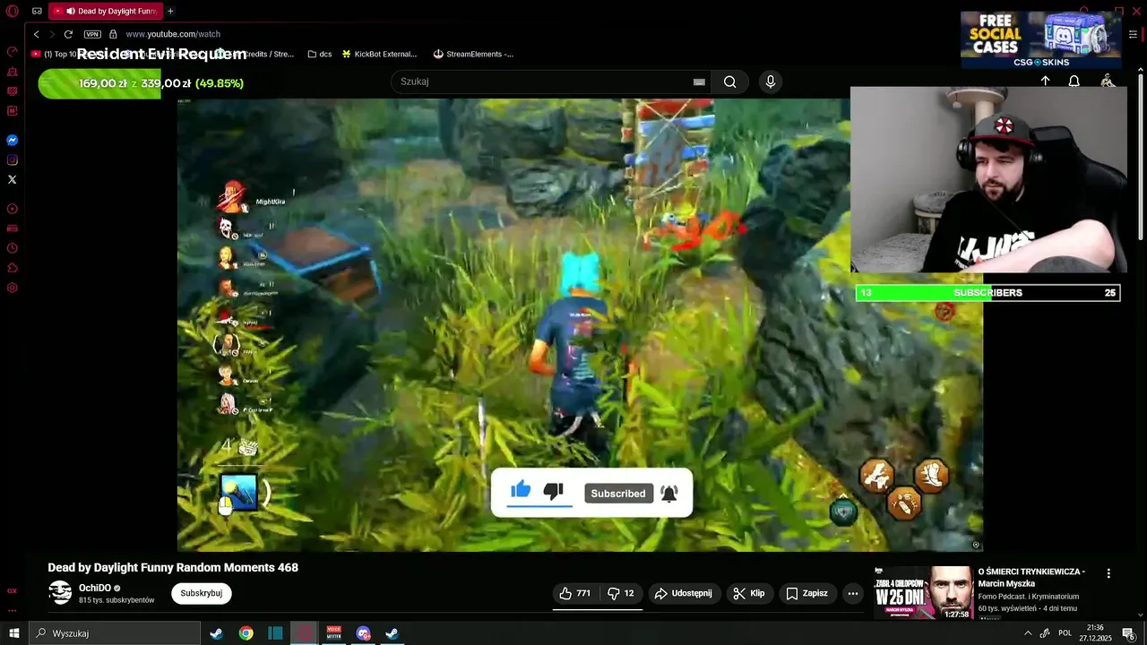Click the create/upload arrow icon
Screen dimensions: 1147x645
pos(1045,81)
